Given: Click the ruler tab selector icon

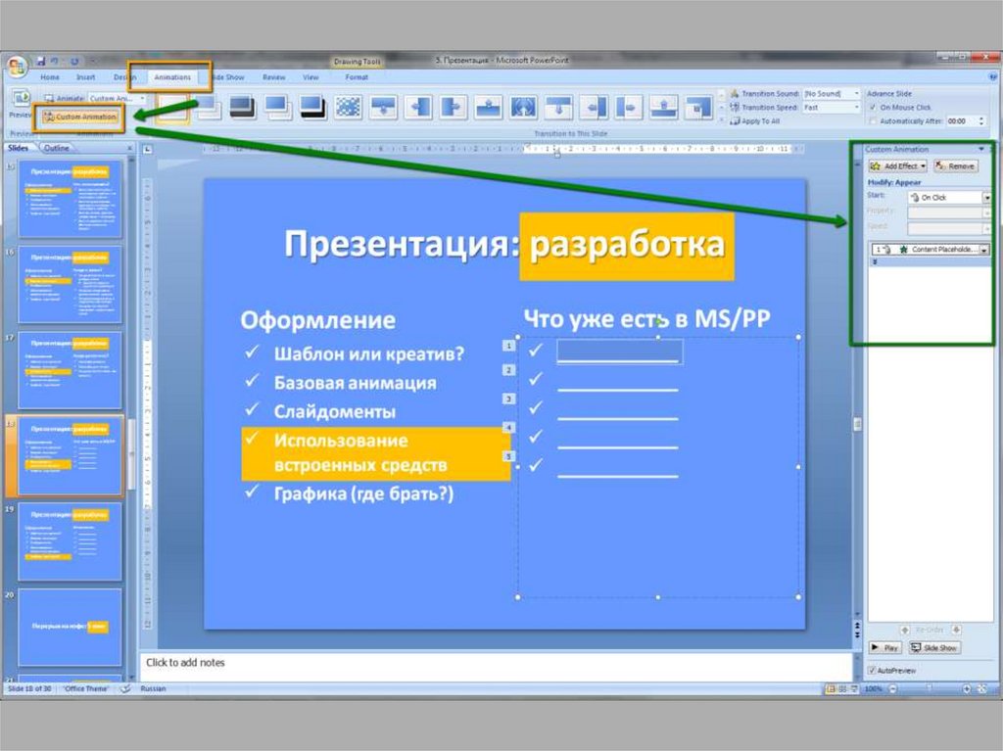Looking at the screenshot, I should point(148,149).
